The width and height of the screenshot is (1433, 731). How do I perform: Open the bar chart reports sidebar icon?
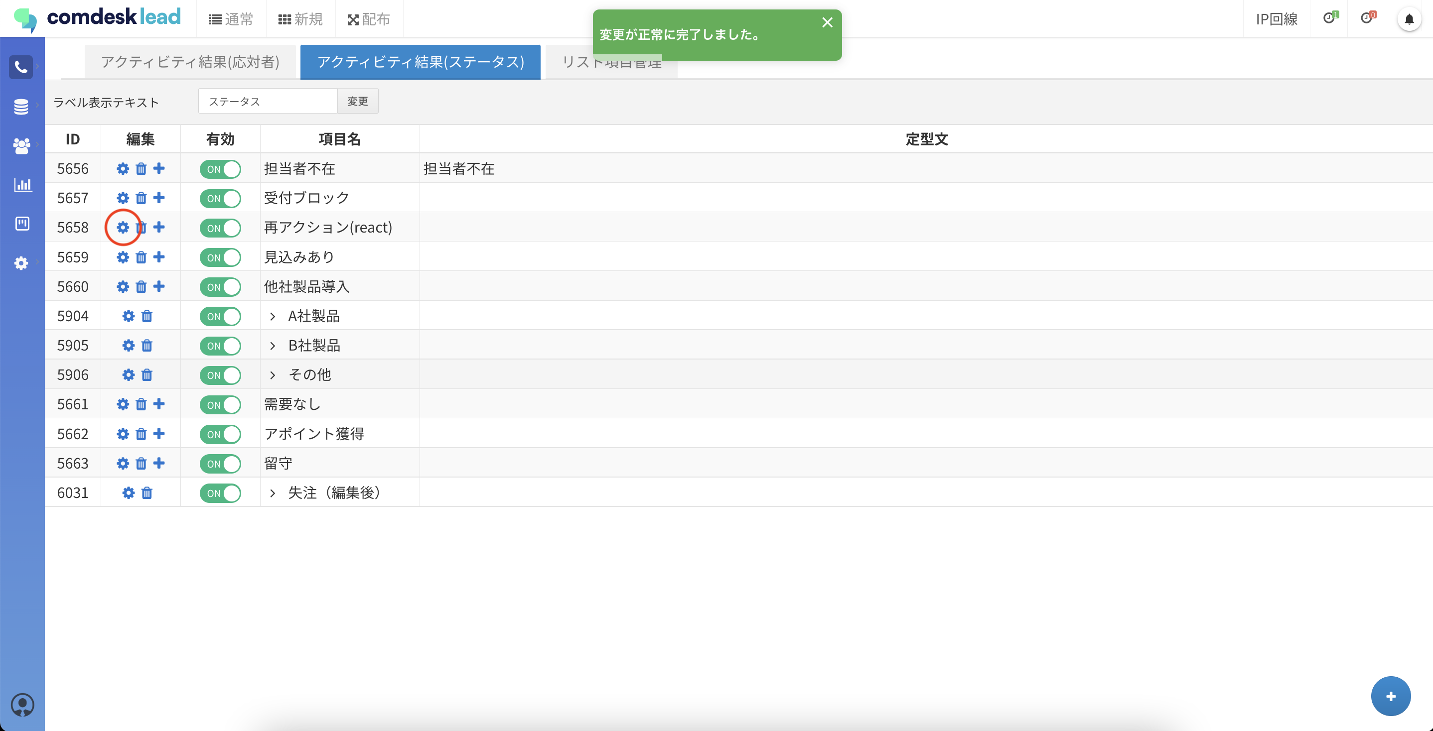pos(22,185)
